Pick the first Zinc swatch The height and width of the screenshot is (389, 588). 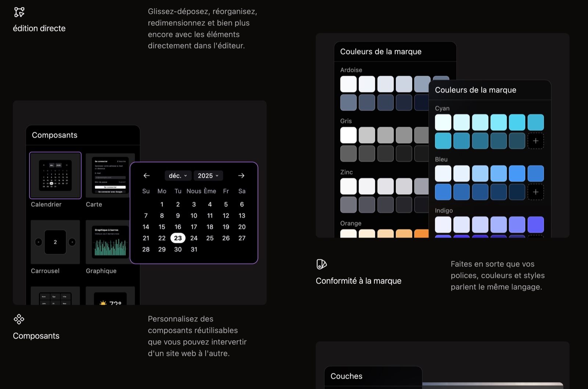point(348,186)
